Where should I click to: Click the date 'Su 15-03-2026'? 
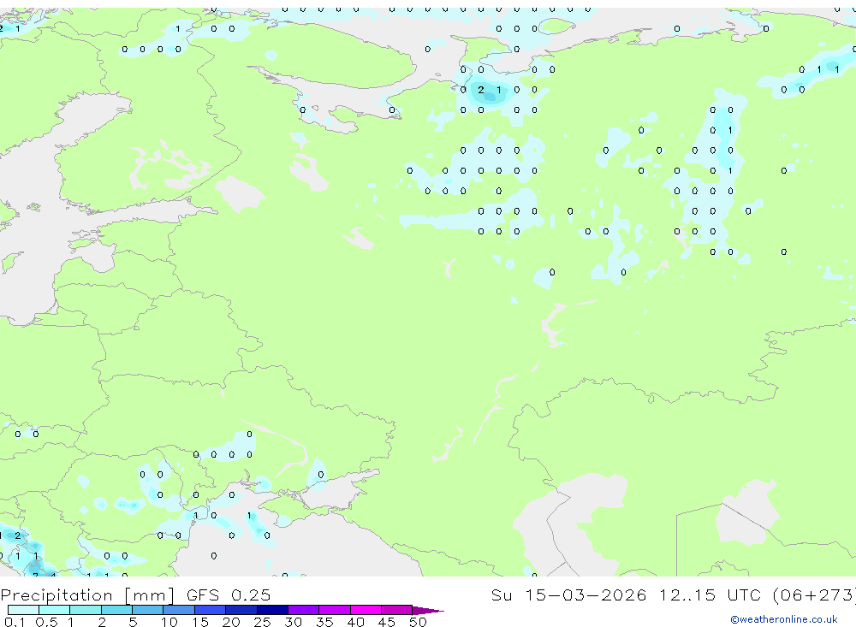point(568,594)
